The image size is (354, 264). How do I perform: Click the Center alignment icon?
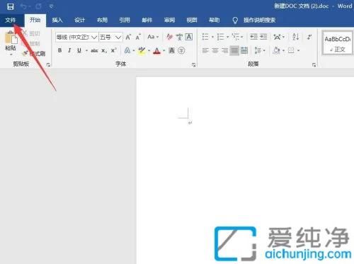click(x=215, y=50)
